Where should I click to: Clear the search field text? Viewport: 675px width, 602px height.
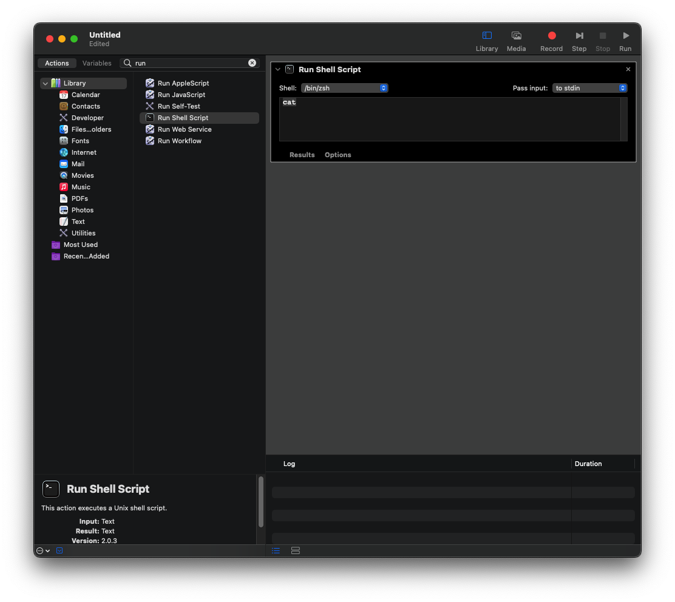coord(252,63)
